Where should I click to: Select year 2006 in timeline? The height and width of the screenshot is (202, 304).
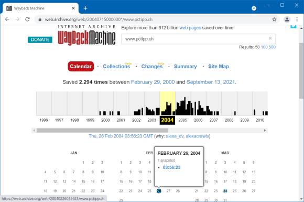[198, 120]
